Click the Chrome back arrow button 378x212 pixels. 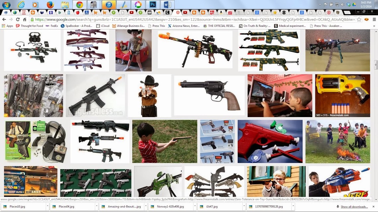(4, 20)
